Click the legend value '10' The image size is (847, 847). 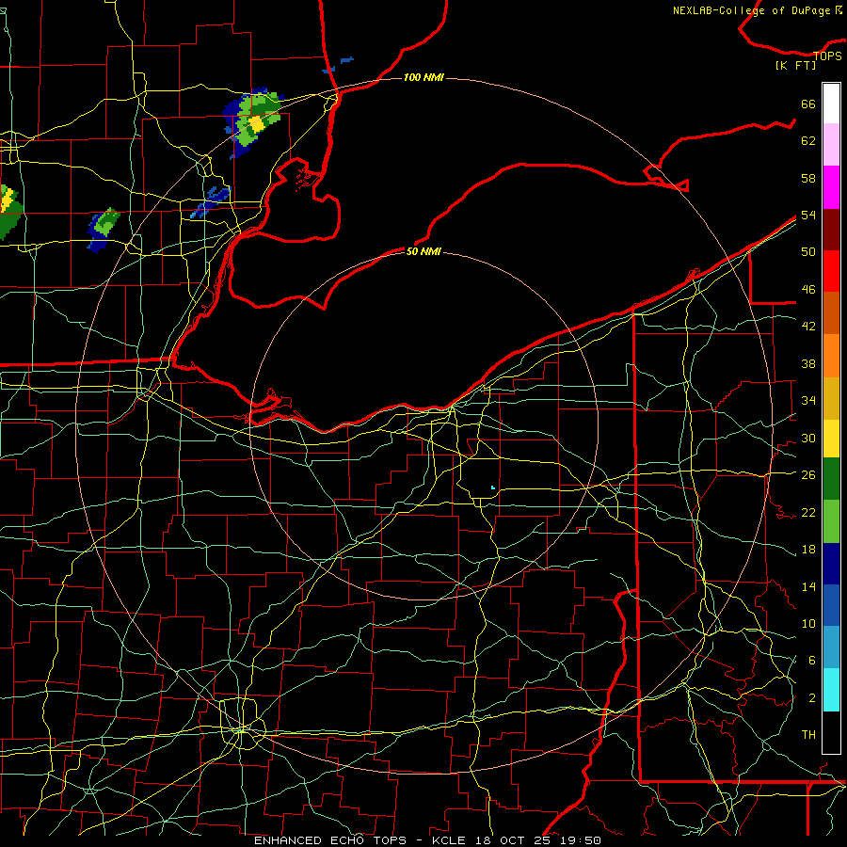pos(808,623)
